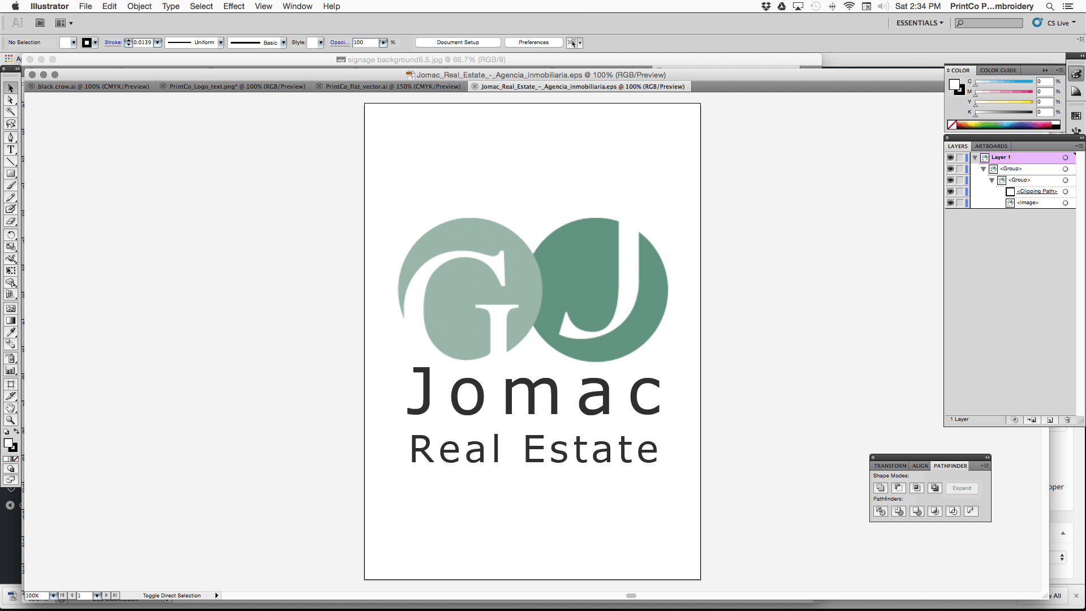Toggle lock box for Layer 1

(x=960, y=158)
